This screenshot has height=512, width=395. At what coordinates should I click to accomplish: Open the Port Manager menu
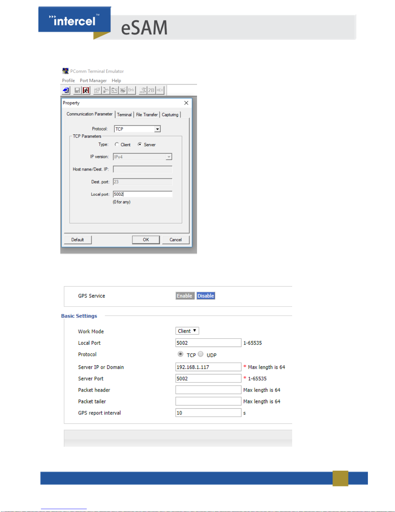coord(93,81)
